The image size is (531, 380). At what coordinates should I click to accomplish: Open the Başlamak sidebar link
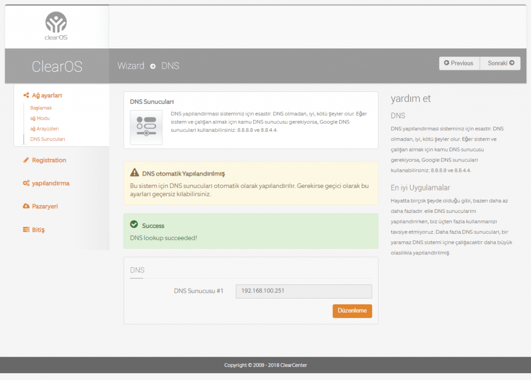coord(41,108)
